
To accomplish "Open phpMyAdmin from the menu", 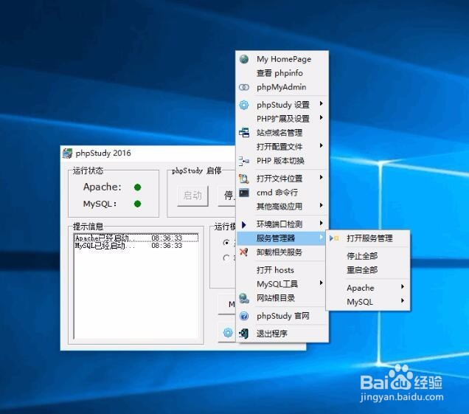I will [x=282, y=87].
